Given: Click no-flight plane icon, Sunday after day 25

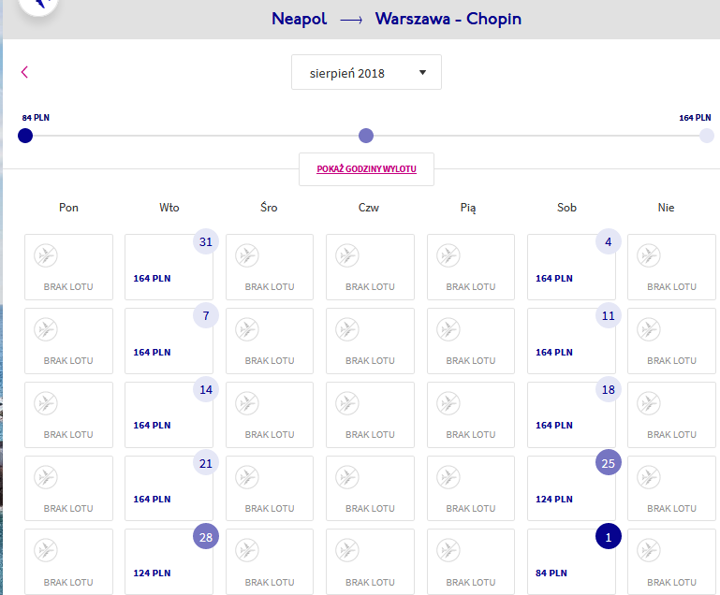Looking at the screenshot, I should (x=649, y=477).
